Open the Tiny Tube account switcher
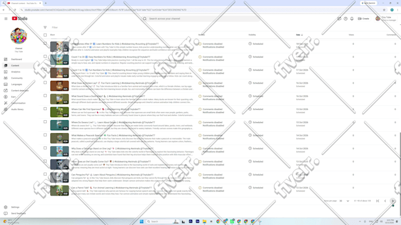The width and height of the screenshot is (401, 225). point(386,19)
